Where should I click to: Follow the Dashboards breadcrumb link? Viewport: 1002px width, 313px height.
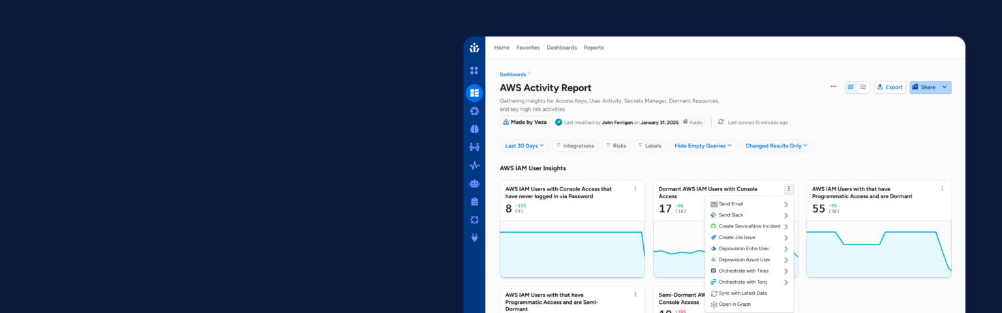513,74
